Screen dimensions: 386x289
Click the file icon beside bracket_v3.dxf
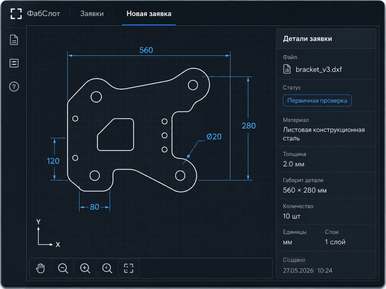tap(287, 69)
